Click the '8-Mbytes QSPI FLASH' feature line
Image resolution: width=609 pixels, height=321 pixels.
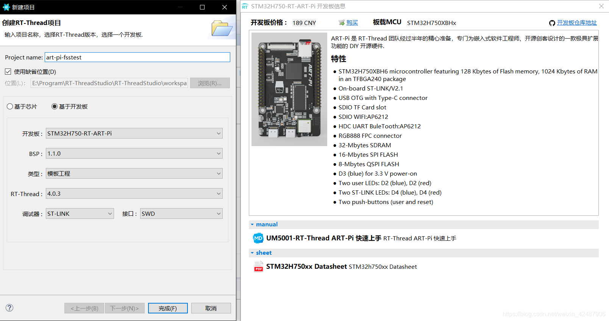[369, 164]
